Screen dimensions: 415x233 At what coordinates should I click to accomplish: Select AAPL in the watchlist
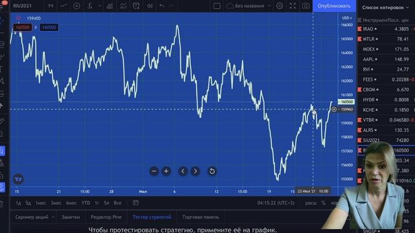(386, 60)
